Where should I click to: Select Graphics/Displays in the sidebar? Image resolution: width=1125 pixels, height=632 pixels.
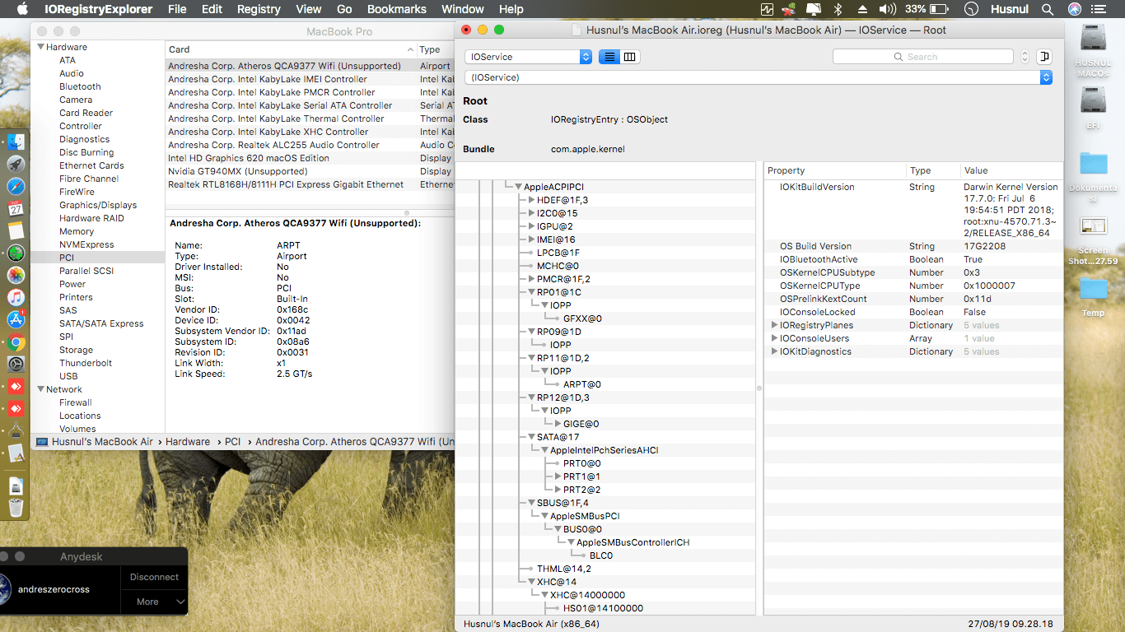pyautogui.click(x=98, y=205)
